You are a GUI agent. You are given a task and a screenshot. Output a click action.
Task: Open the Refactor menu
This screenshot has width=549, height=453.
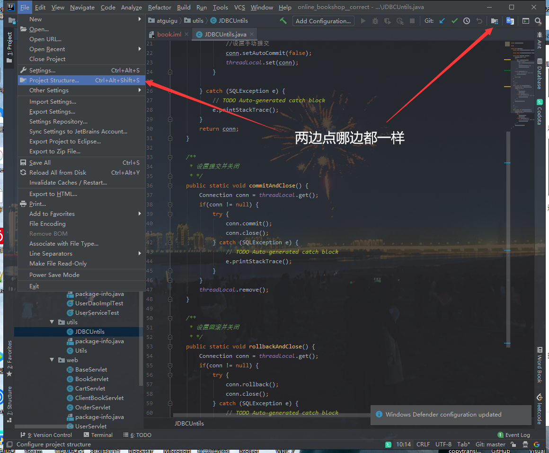(159, 7)
